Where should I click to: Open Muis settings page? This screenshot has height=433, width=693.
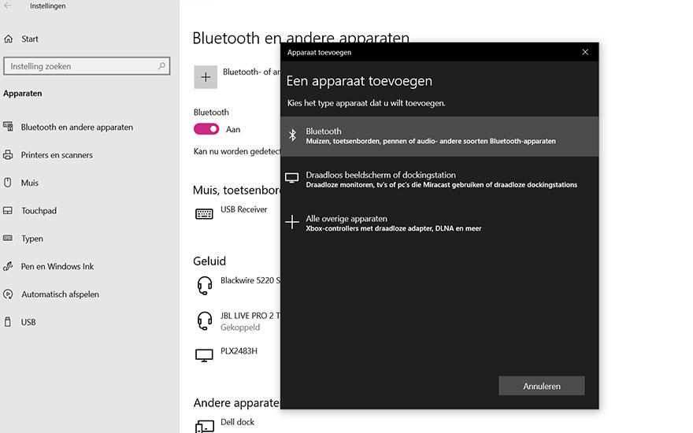[x=30, y=183]
